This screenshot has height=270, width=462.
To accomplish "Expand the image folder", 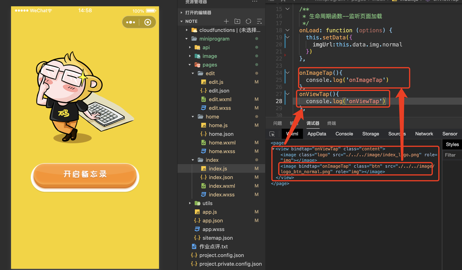I will 190,56.
